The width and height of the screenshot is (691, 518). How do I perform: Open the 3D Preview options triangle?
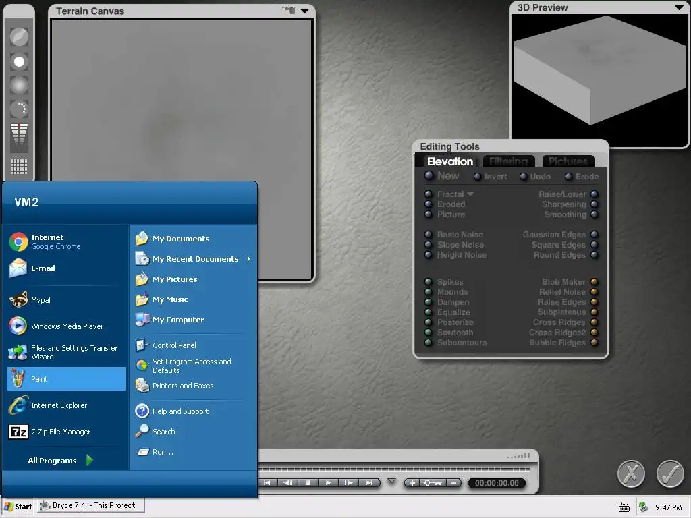pyautogui.click(x=679, y=7)
